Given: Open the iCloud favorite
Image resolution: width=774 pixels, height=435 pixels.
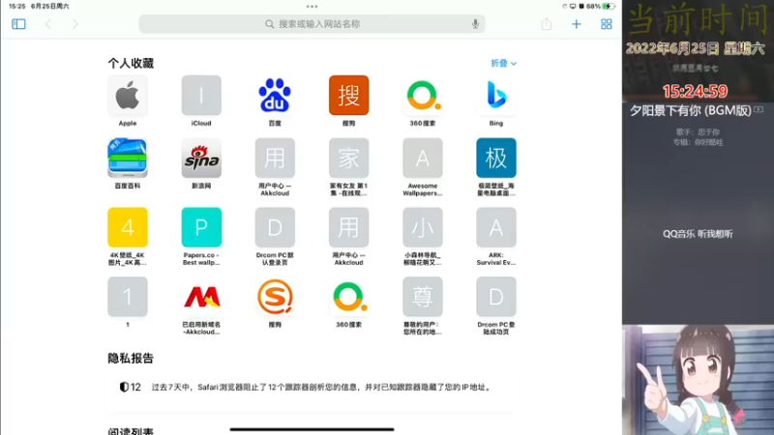Looking at the screenshot, I should point(201,101).
